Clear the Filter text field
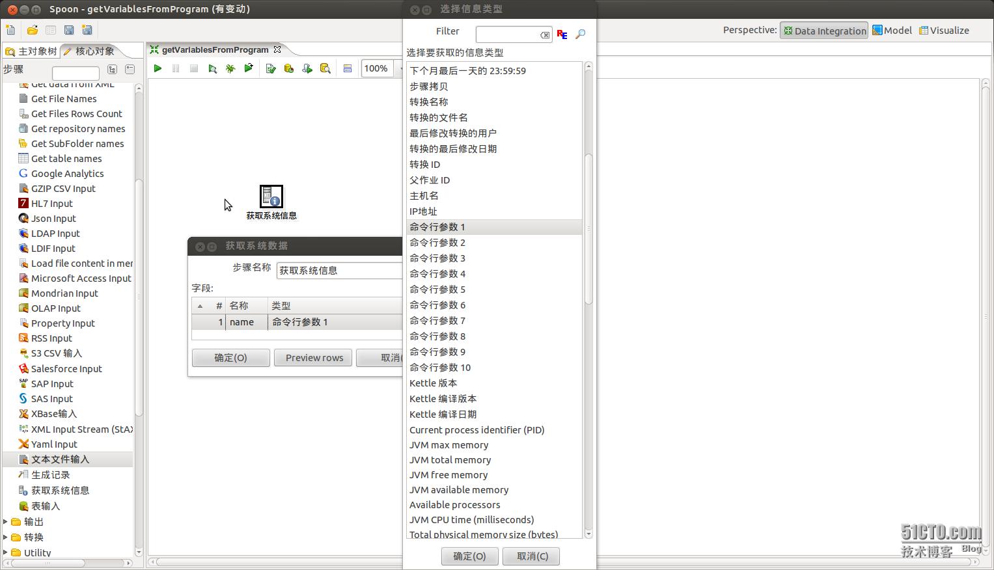The height and width of the screenshot is (570, 994). (545, 35)
